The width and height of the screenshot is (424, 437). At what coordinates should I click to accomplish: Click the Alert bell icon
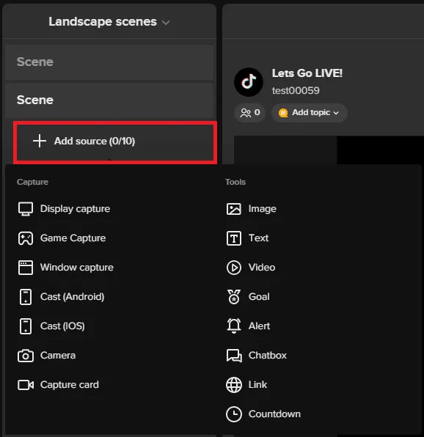click(233, 326)
